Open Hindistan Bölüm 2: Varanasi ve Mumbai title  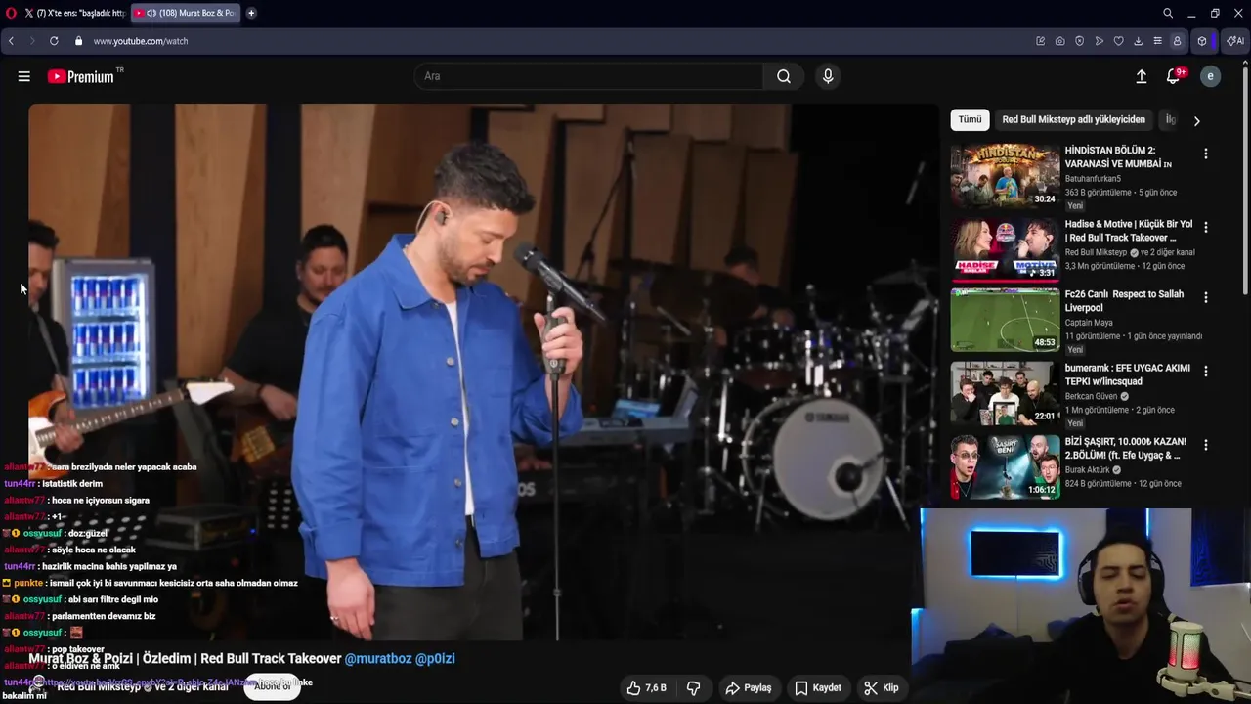coord(1118,157)
